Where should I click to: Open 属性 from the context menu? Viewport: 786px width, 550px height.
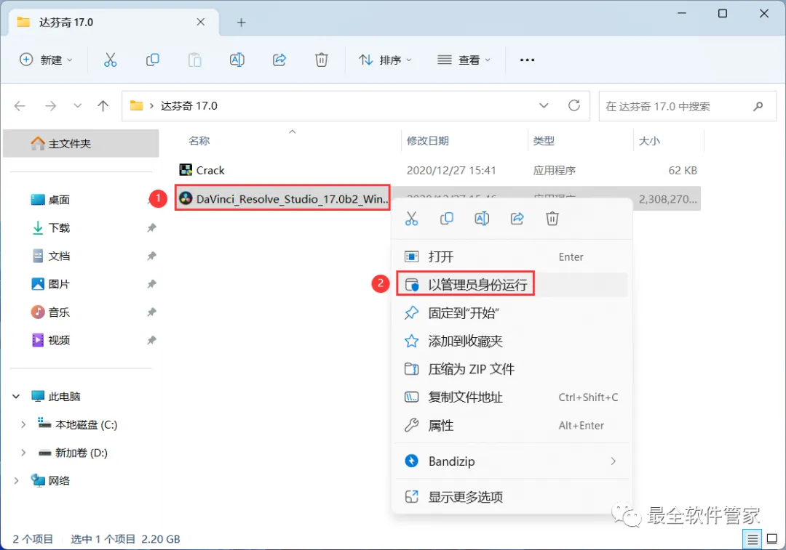click(512, 425)
